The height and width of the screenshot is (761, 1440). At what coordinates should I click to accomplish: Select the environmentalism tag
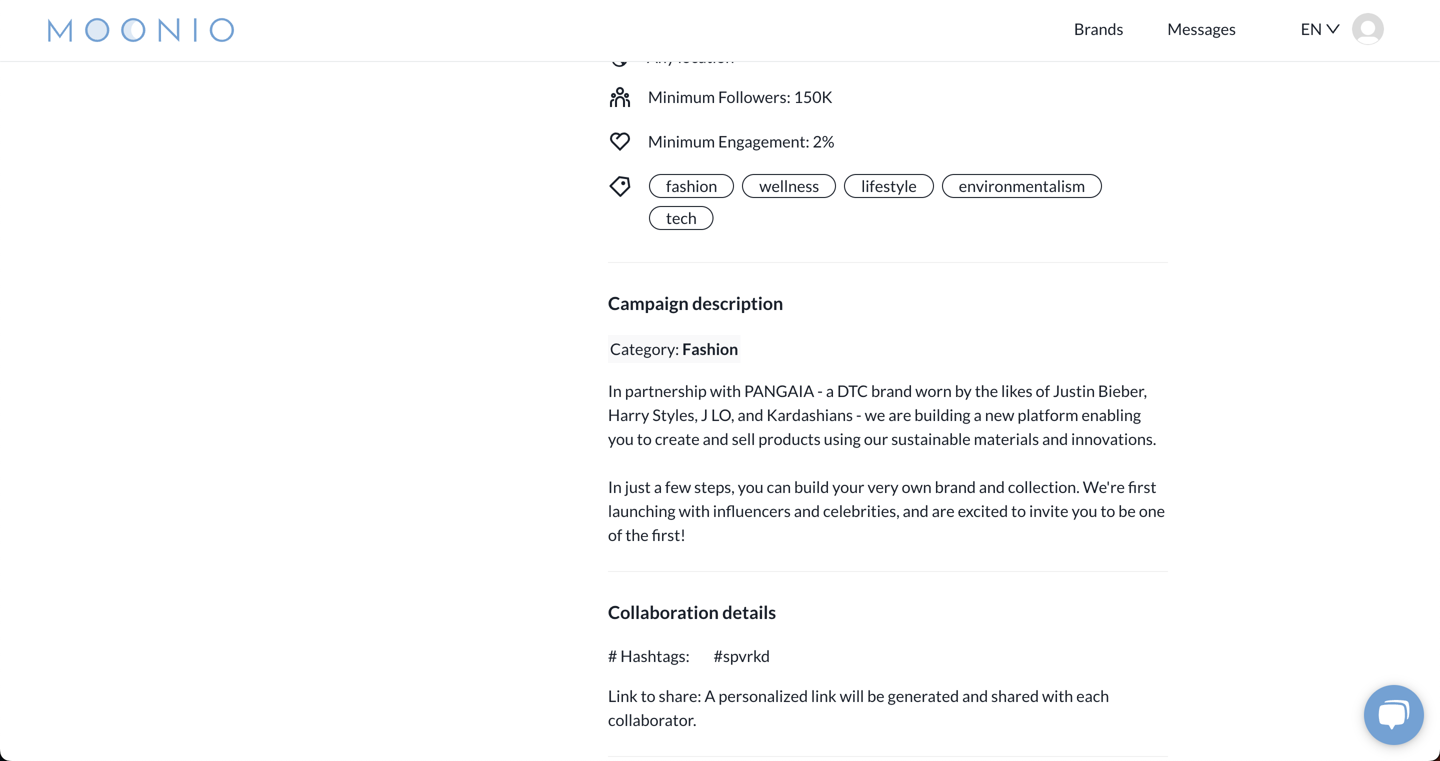(x=1021, y=186)
